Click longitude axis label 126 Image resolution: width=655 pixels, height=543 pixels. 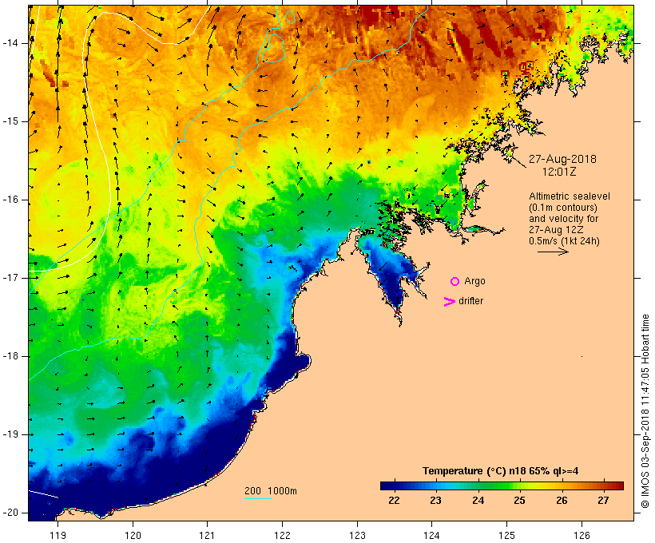click(x=582, y=535)
